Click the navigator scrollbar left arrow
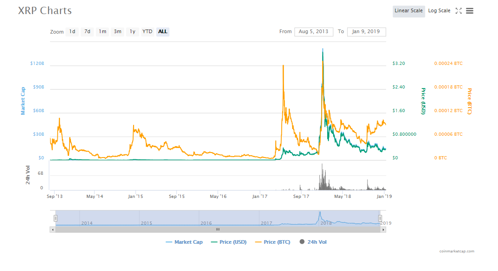The width and height of the screenshot is (498, 271). (53, 229)
